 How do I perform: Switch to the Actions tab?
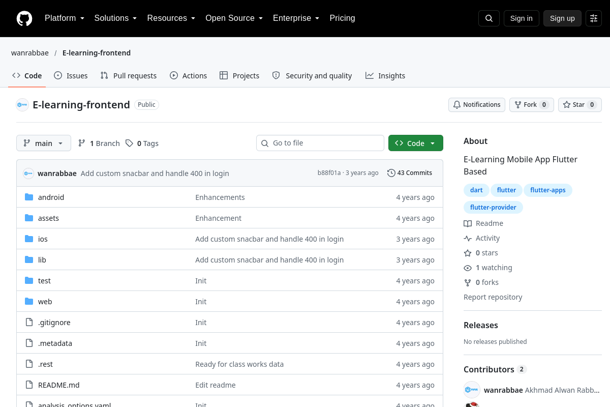coord(189,76)
